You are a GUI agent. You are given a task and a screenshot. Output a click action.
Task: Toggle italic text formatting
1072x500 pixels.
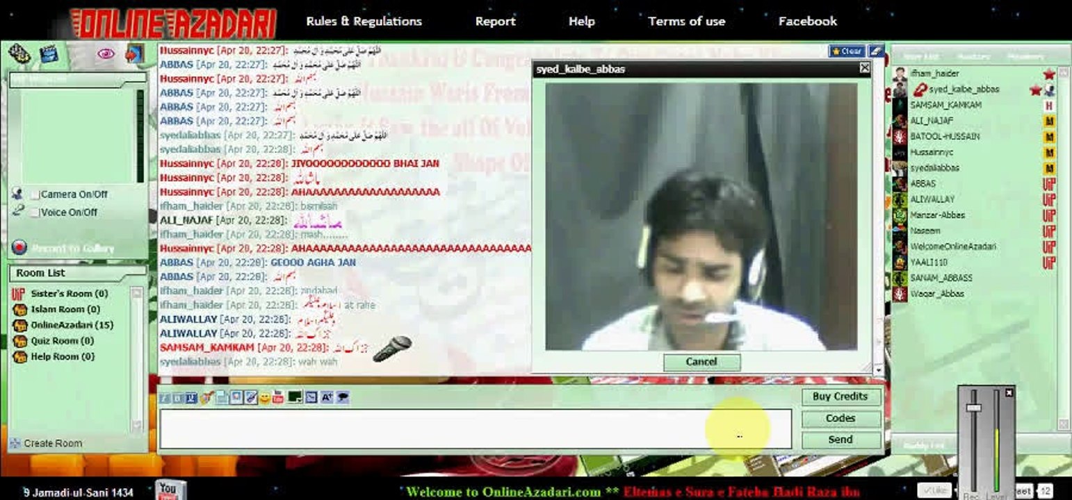(x=165, y=398)
